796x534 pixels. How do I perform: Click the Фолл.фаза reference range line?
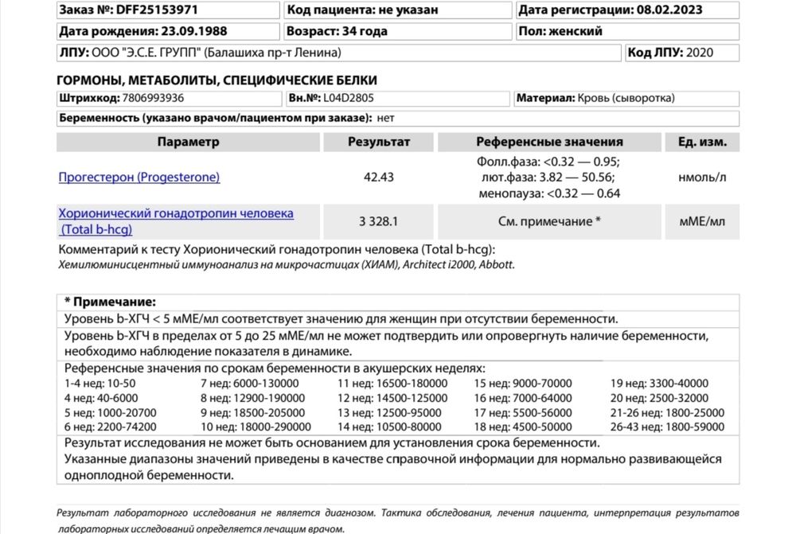click(x=548, y=162)
